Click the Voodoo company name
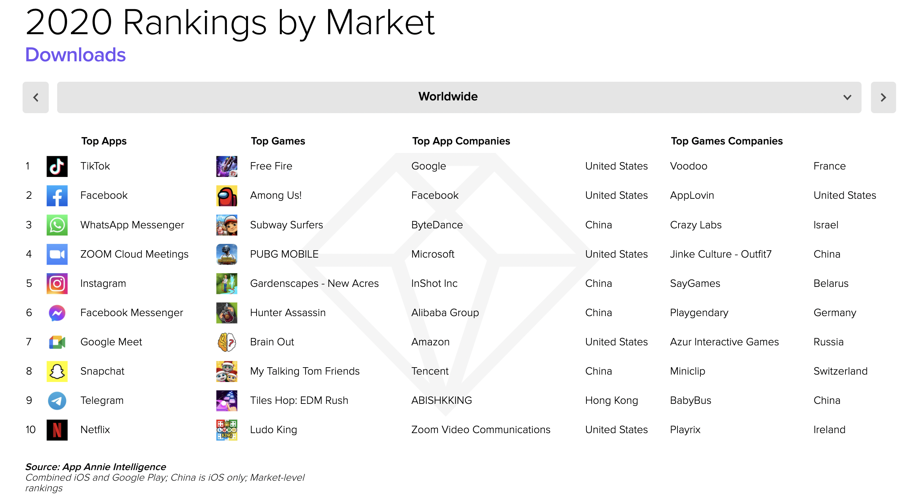Viewport: 916px width, 499px height. coord(689,166)
